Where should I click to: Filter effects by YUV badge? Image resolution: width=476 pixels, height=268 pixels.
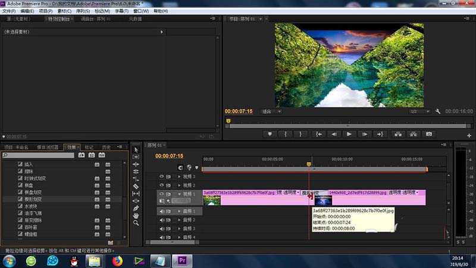(102, 155)
